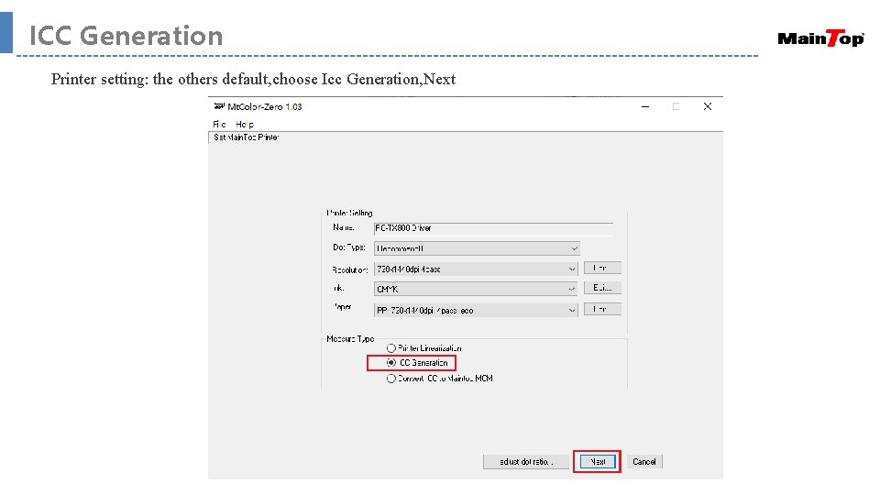Click the printer Name input field
This screenshot has width=880, height=495.
[493, 228]
